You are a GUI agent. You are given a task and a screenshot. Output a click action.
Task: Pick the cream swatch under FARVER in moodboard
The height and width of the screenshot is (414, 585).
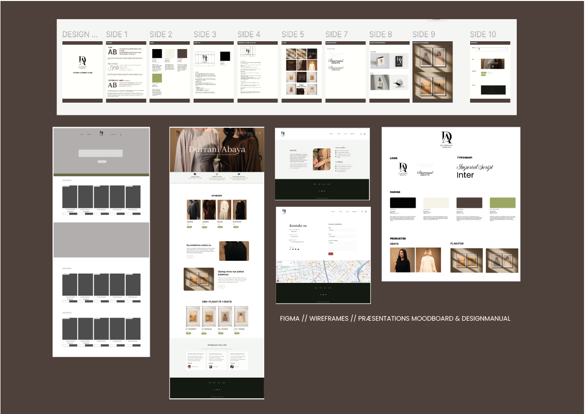436,203
